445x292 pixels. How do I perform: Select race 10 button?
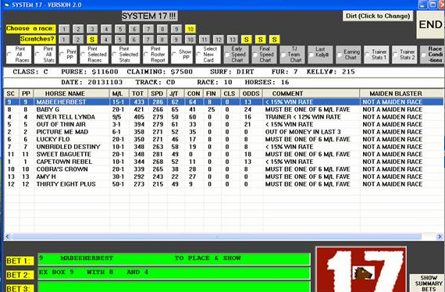[x=190, y=29]
